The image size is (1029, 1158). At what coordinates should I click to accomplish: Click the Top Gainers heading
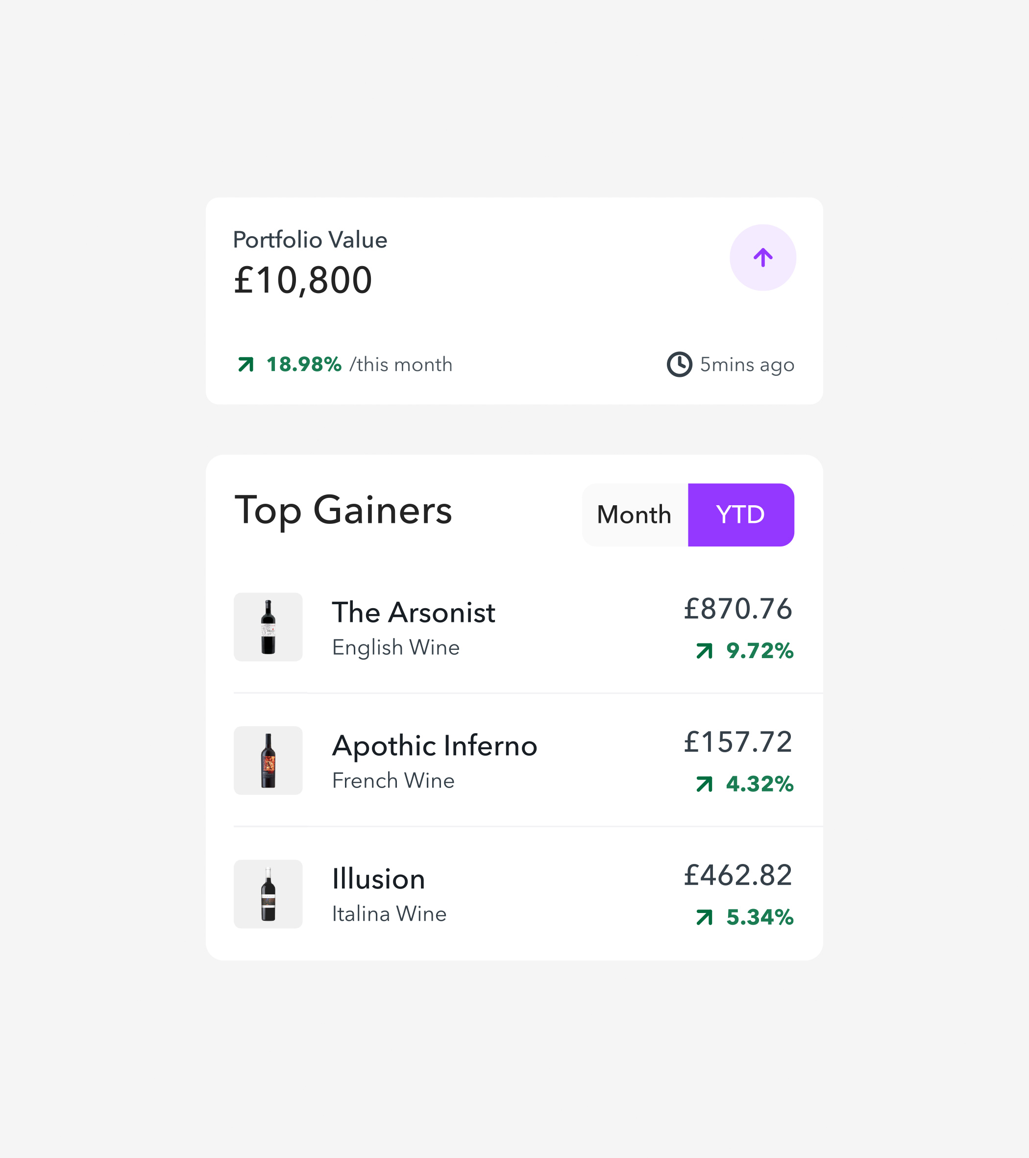[343, 511]
